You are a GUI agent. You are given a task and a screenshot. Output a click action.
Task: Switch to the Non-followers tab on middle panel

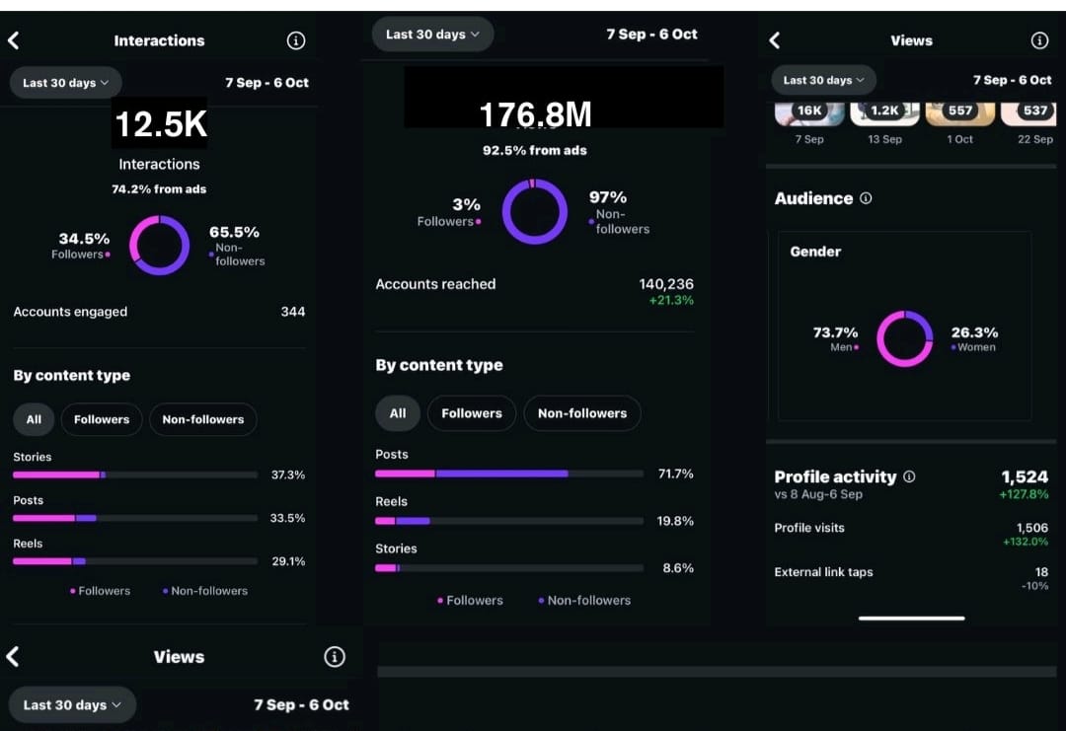coord(582,413)
